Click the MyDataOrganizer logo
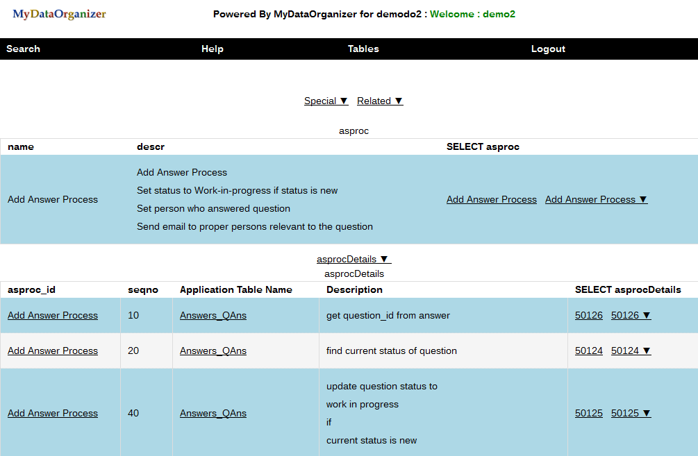This screenshot has height=456, width=698. (59, 14)
